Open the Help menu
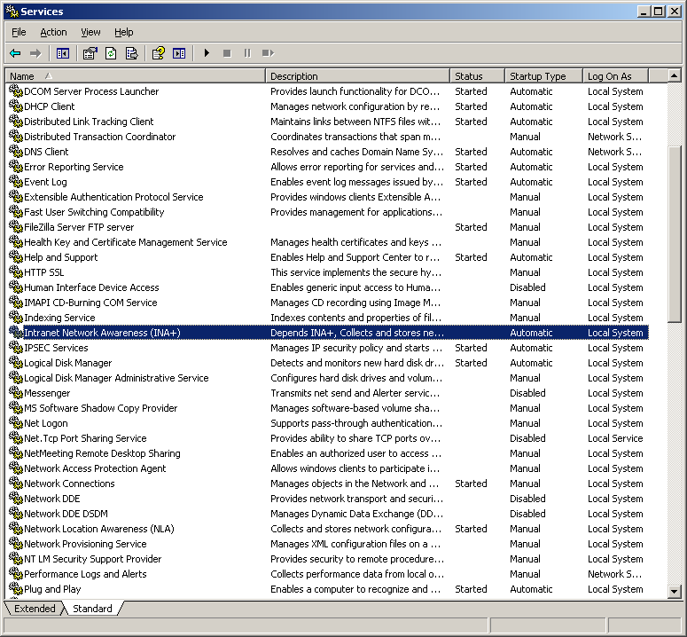 [124, 32]
